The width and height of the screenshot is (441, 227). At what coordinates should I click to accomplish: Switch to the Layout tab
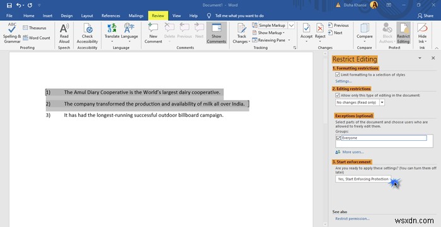(87, 16)
